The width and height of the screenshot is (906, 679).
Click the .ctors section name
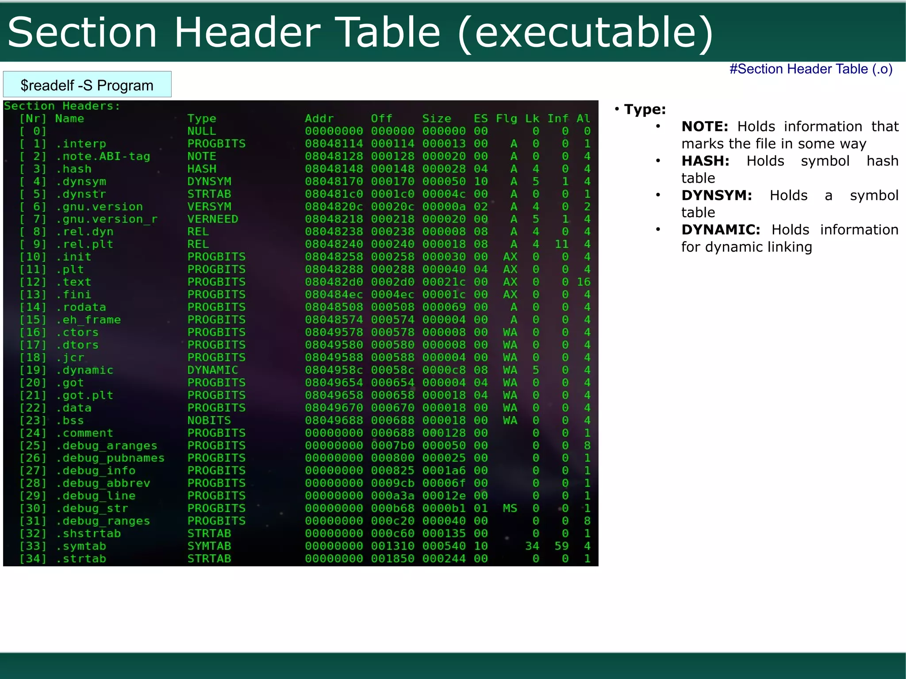[x=77, y=332]
